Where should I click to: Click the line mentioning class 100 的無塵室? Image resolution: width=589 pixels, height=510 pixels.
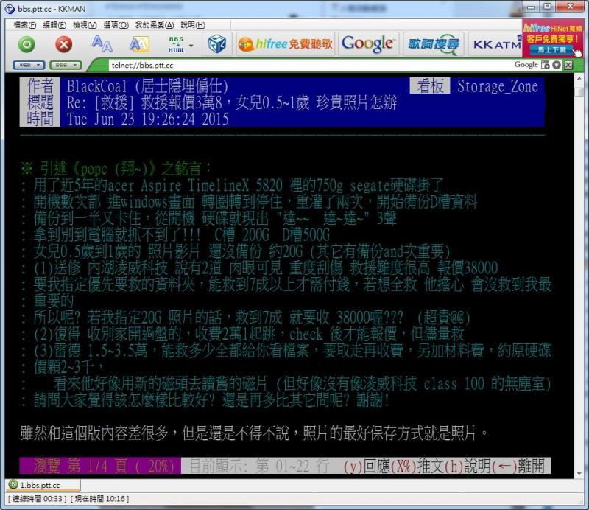point(286,384)
